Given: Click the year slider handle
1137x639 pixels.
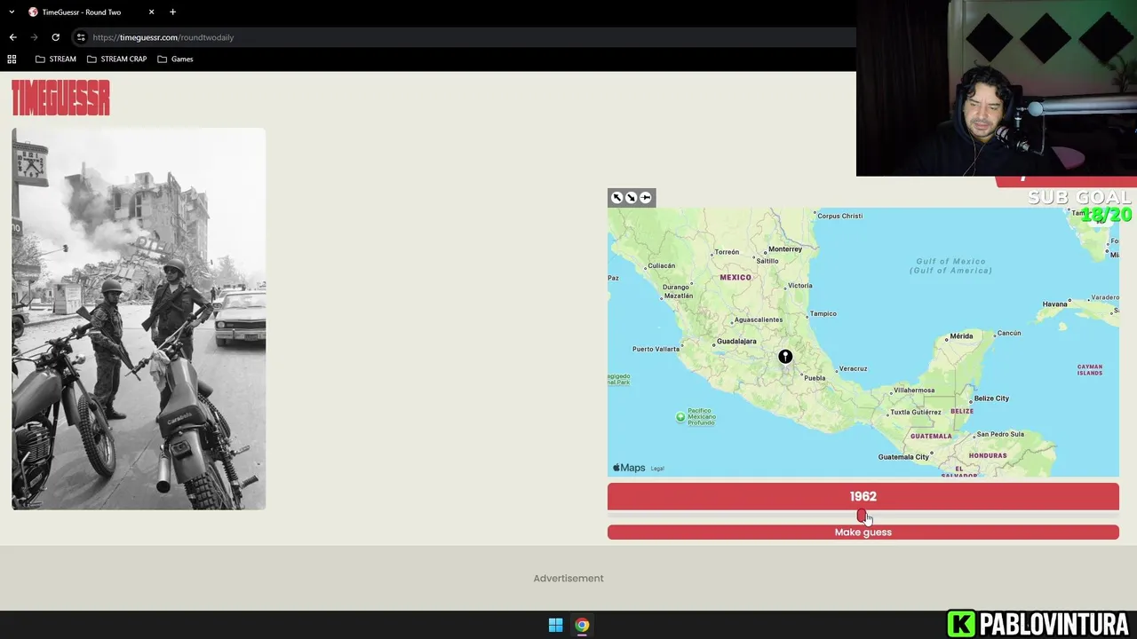Looking at the screenshot, I should pos(861,516).
